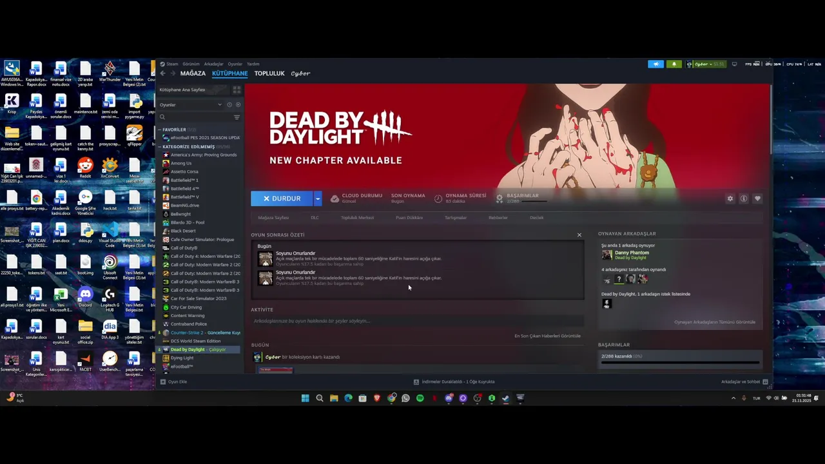This screenshot has width=825, height=464.
Task: Open the achievements progress bar under Başarımlar panel
Action: (x=680, y=363)
